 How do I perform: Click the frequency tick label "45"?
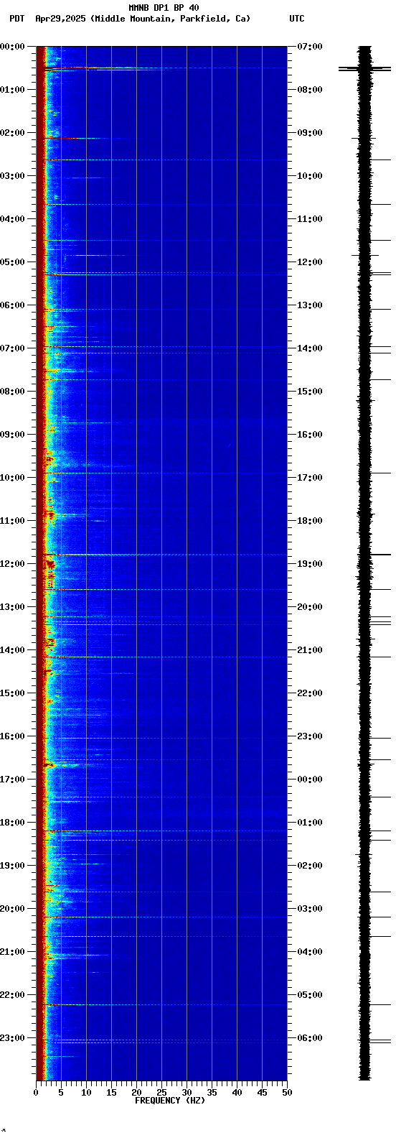262,1093
